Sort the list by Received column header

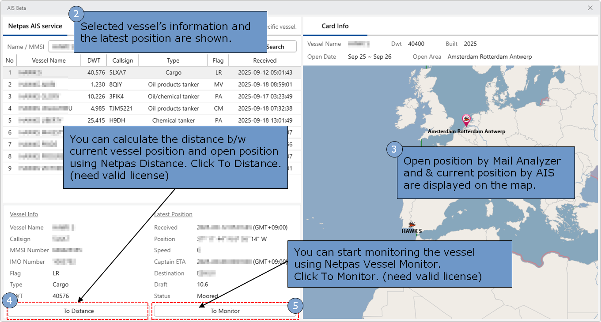[x=265, y=60]
